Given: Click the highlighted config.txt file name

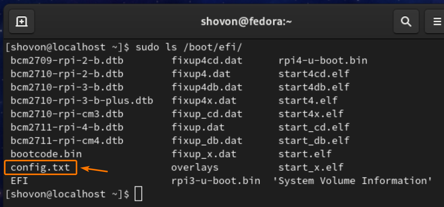Looking at the screenshot, I should coord(40,168).
